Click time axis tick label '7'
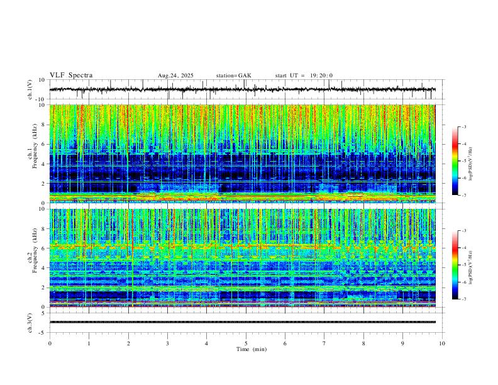This screenshot has height=385, width=498. point(324,343)
